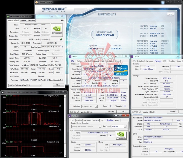
Task: Click the BIOS save chip icon in GPU-Z
Action: pyautogui.click(x=61, y=39)
